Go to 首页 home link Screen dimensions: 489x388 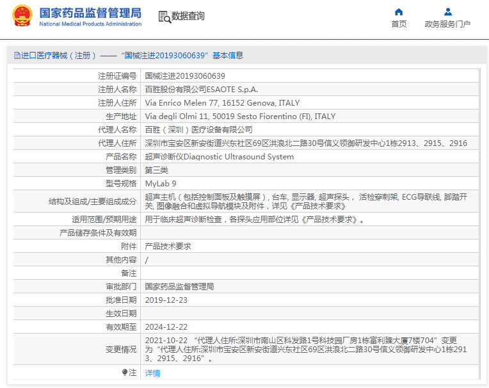399,24
